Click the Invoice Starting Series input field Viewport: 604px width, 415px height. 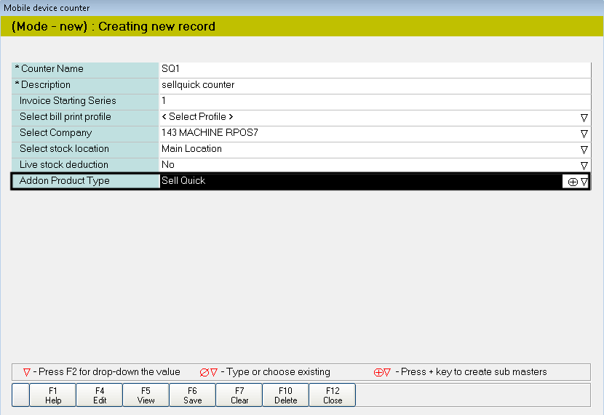tap(375, 102)
